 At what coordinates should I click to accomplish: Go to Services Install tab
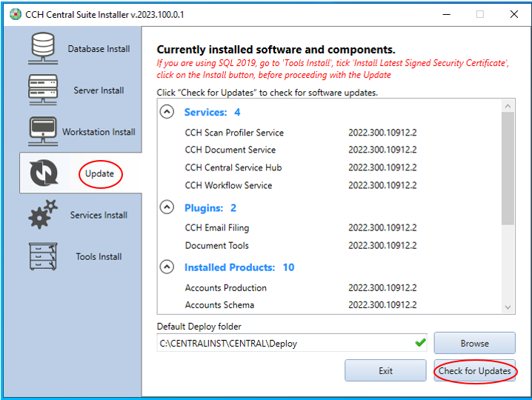pyautogui.click(x=81, y=215)
